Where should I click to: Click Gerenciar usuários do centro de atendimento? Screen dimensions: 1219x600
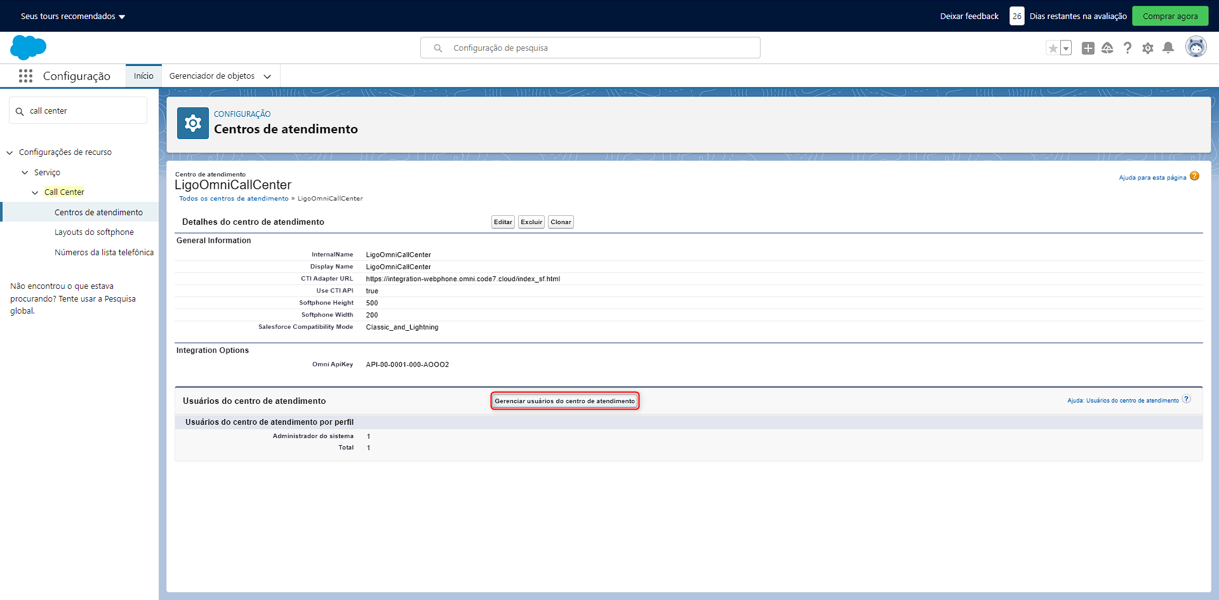564,401
